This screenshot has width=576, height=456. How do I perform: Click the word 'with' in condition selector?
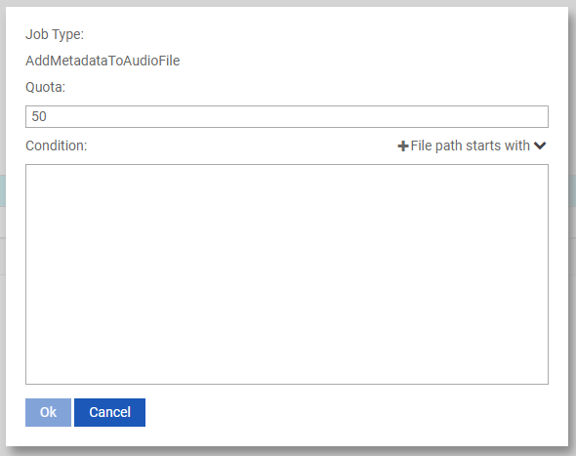coord(517,145)
